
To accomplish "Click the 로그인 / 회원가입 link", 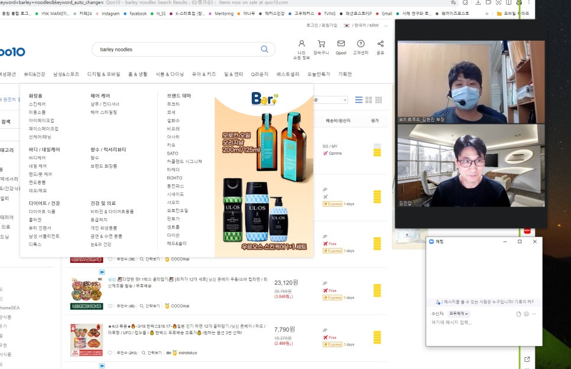I will tap(322, 25).
